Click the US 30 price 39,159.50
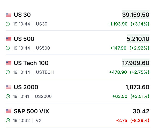155x129 pixels. click(136, 15)
